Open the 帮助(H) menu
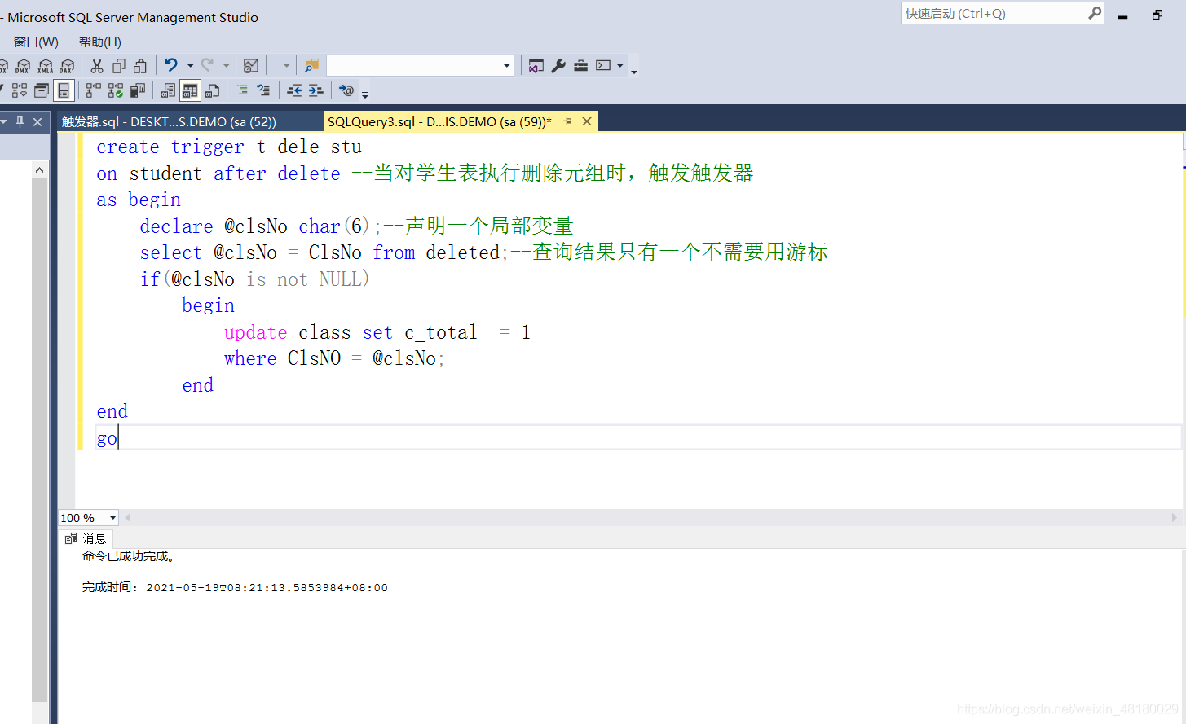 [x=100, y=42]
